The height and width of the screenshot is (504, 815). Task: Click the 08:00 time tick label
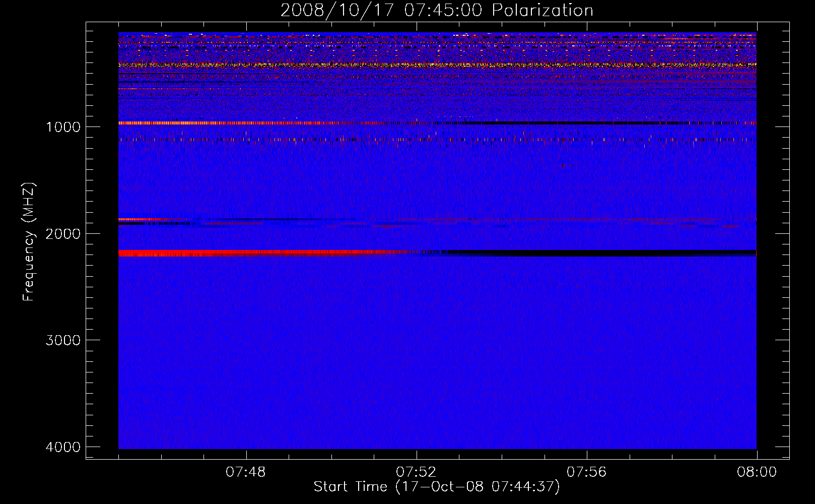[757, 472]
